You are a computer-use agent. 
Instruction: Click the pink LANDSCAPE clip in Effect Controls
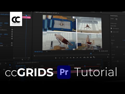pyautogui.click(x=26, y=17)
